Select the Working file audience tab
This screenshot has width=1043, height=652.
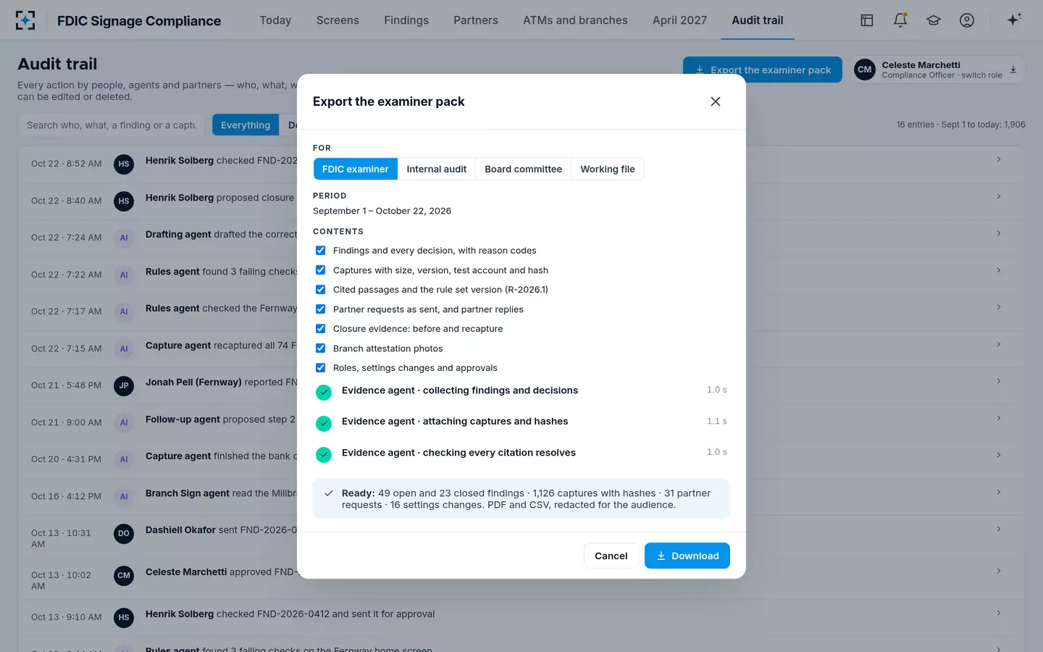(x=608, y=169)
